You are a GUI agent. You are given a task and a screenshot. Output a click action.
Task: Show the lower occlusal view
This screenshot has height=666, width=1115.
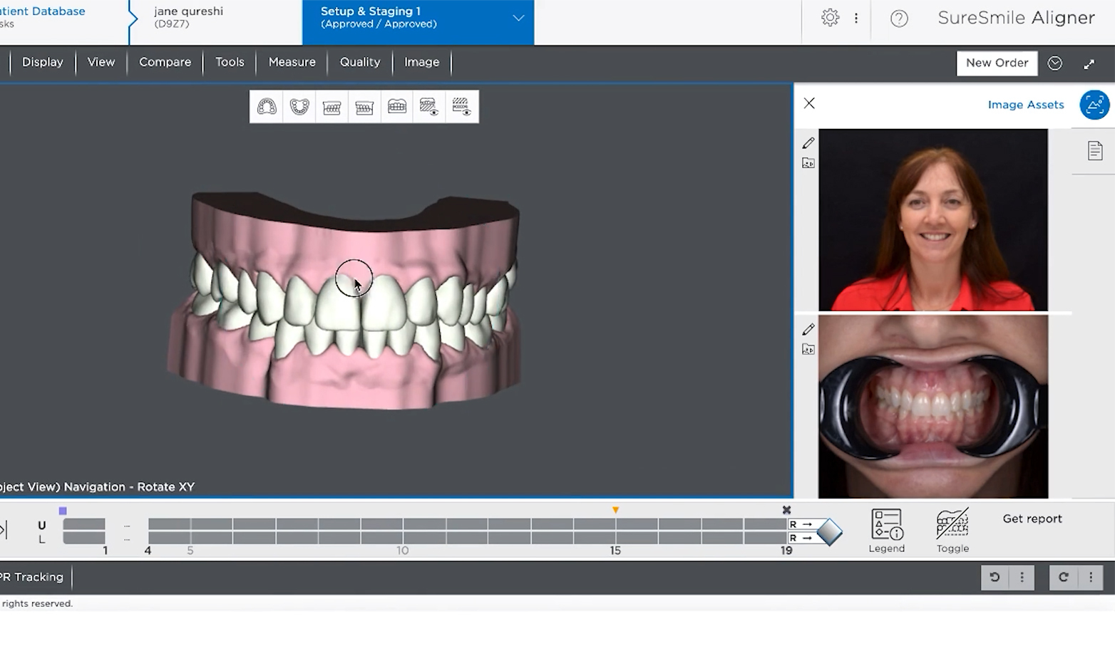click(x=299, y=107)
